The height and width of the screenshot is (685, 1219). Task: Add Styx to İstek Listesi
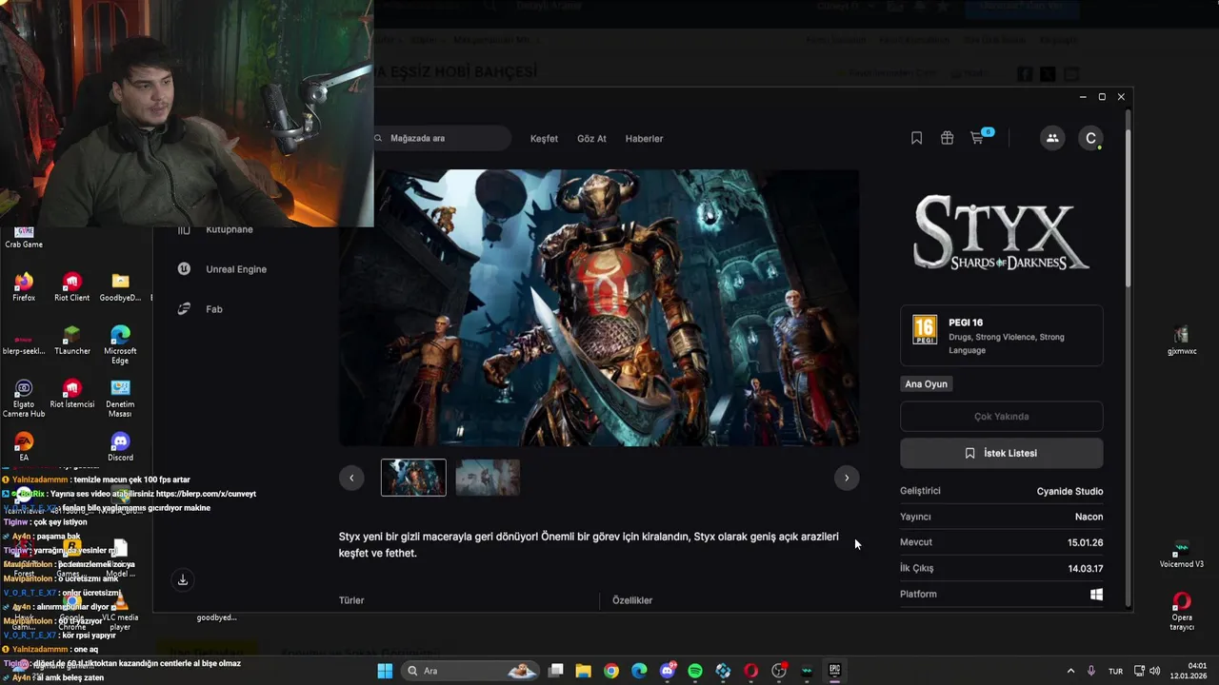point(1002,453)
